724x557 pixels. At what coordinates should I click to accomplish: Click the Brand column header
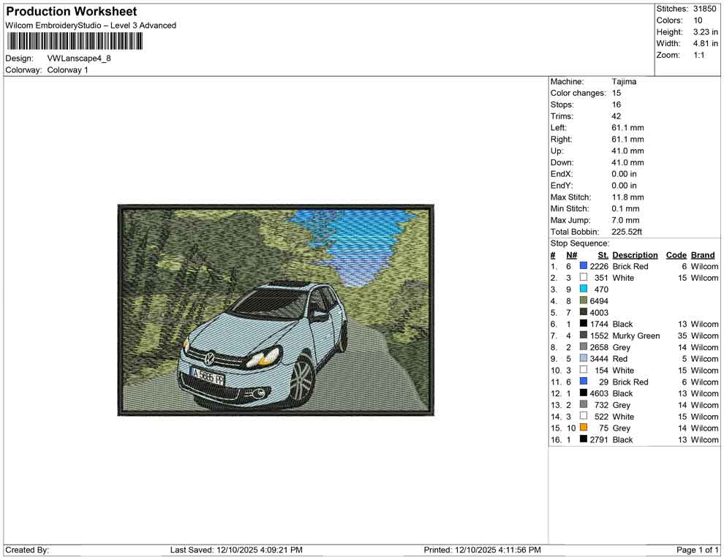[x=703, y=254]
